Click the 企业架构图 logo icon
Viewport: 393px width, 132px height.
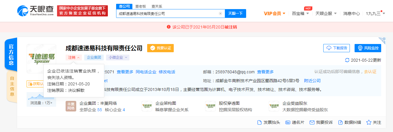[x=147, y=106]
